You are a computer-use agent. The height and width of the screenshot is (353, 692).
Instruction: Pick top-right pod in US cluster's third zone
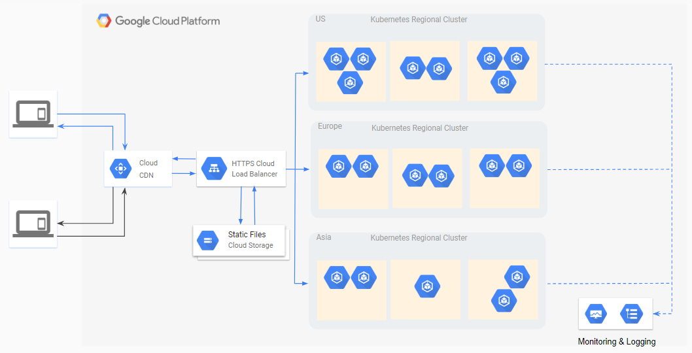(516, 58)
